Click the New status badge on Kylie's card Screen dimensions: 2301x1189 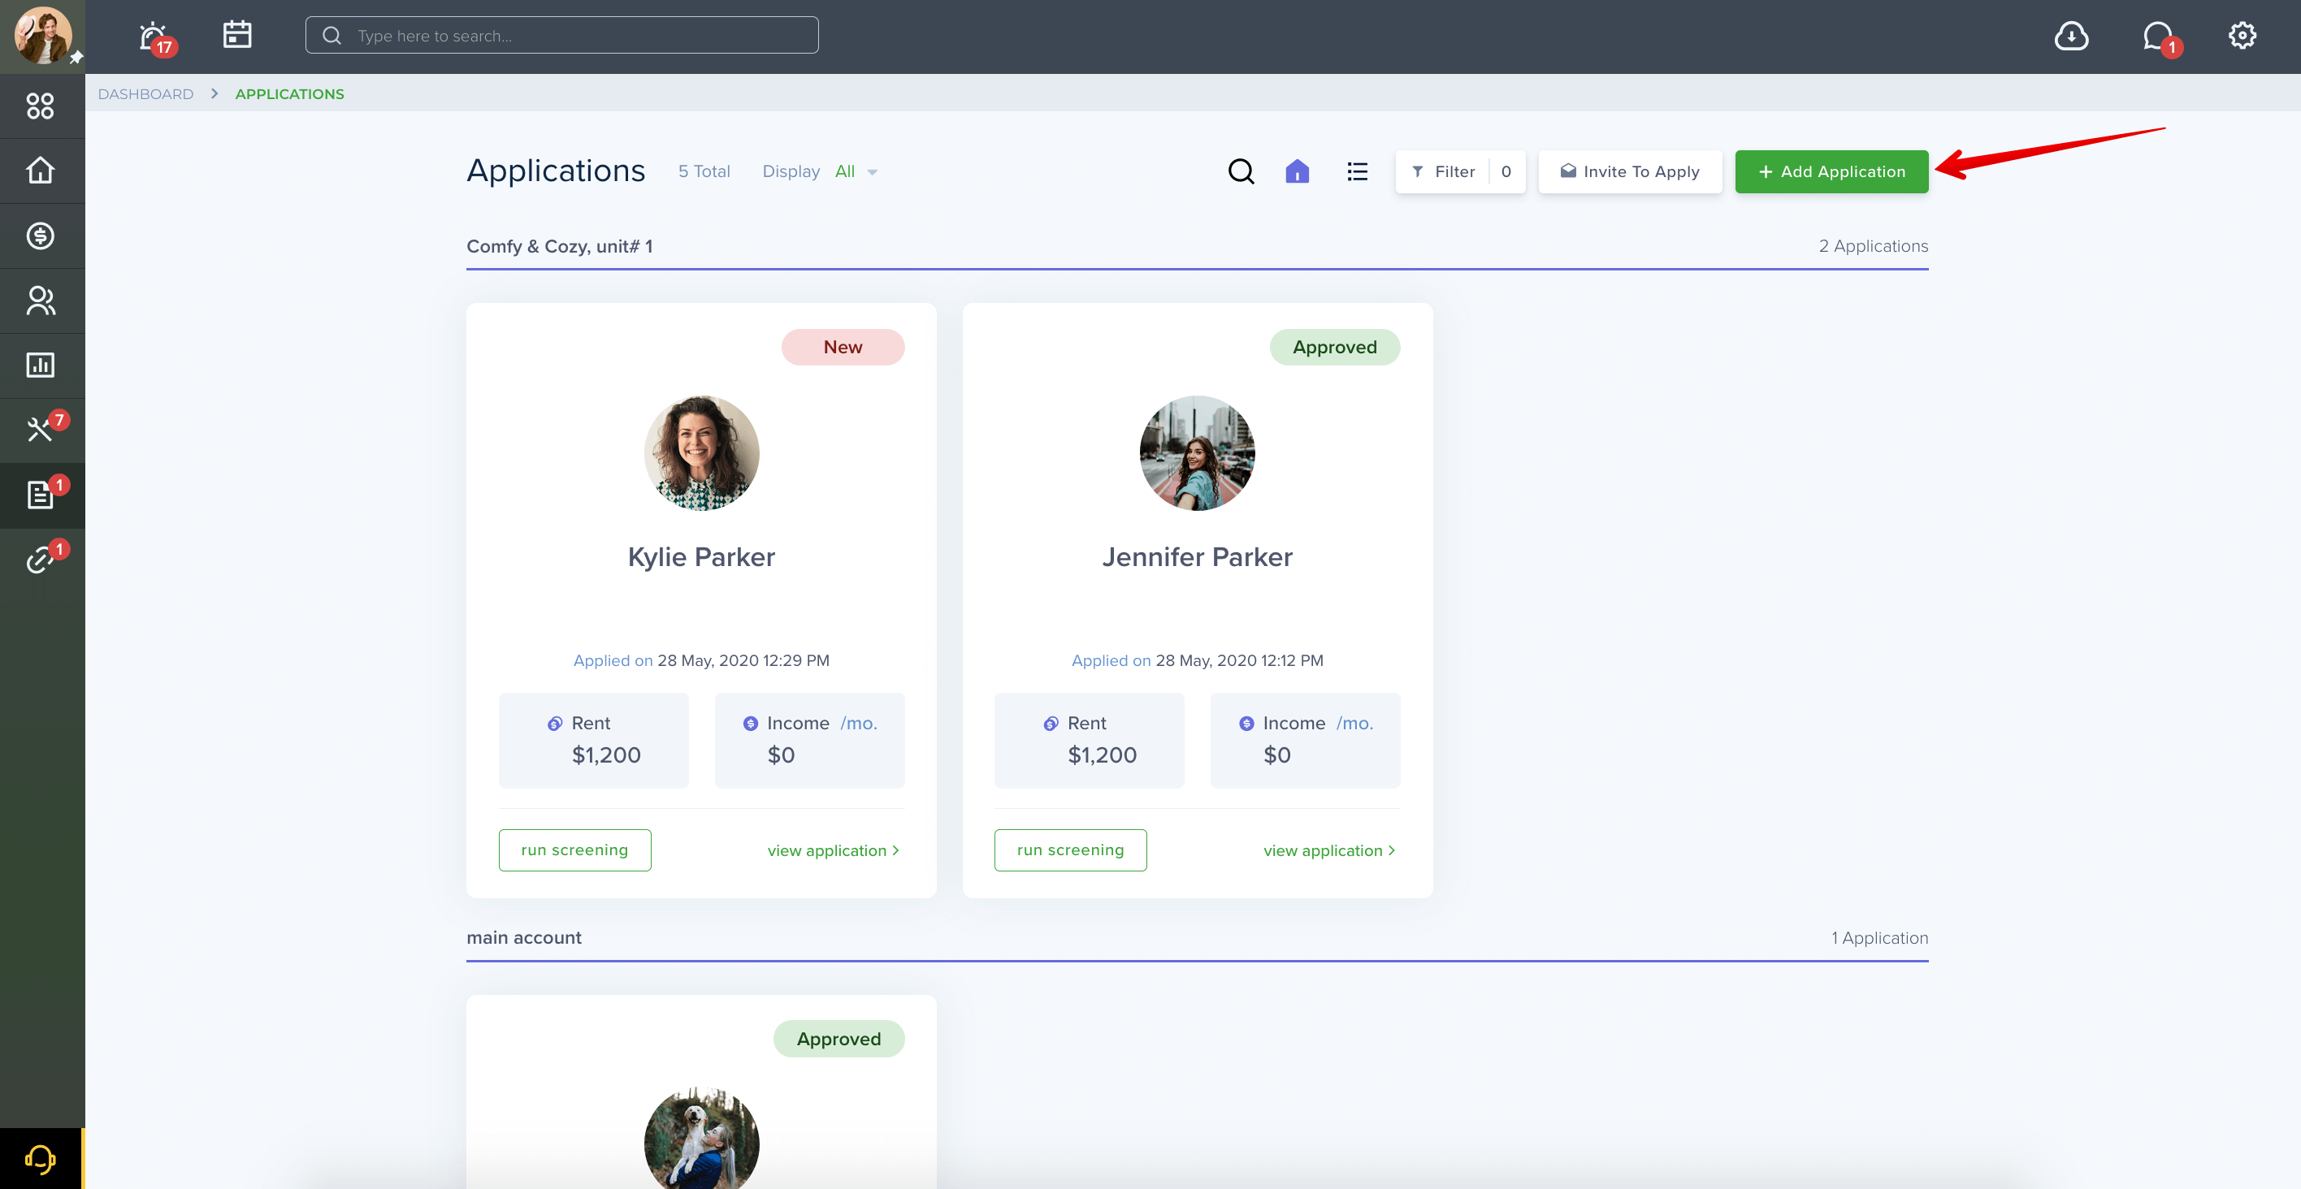tap(843, 348)
